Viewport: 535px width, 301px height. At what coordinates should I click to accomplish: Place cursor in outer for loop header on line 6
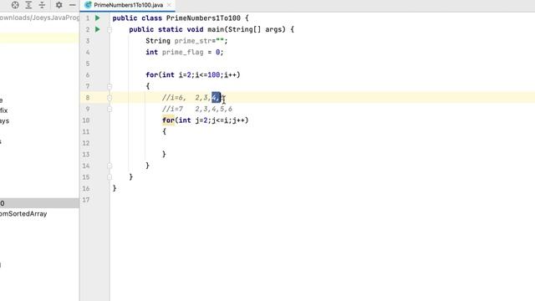pos(193,74)
